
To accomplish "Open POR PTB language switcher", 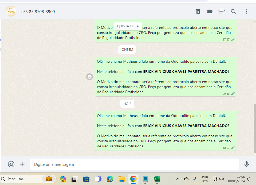I will point(205,179).
